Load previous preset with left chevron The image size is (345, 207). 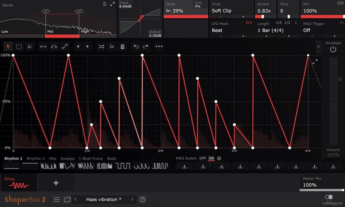pos(76,199)
